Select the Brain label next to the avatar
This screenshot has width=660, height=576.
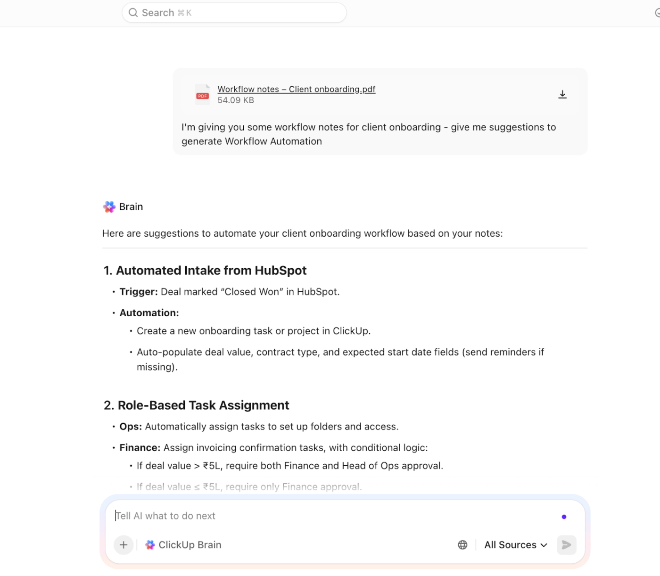[x=131, y=206]
